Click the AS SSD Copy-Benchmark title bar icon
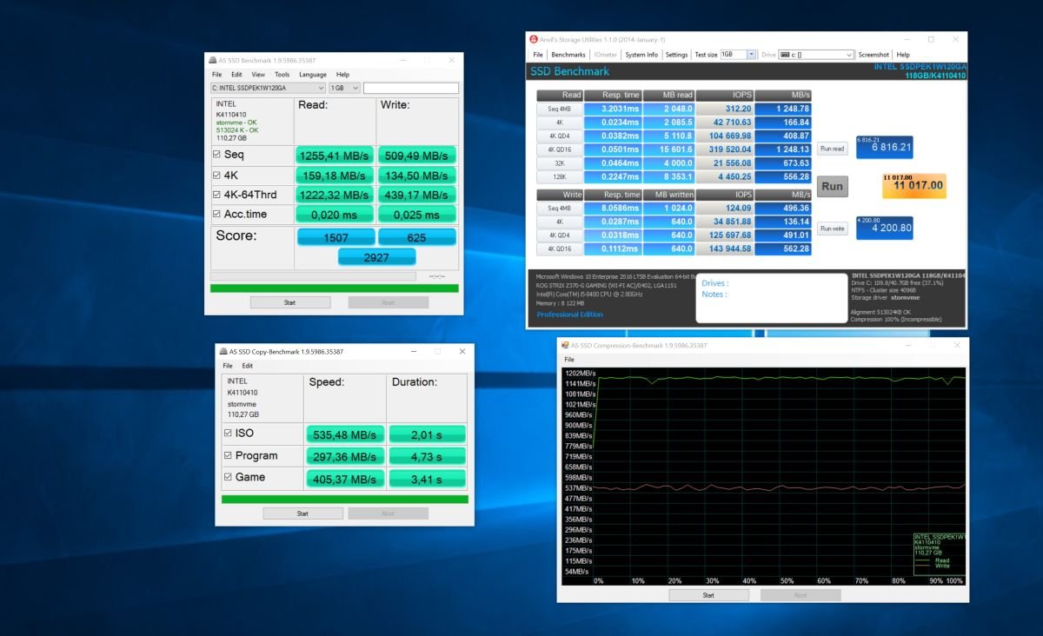This screenshot has height=636, width=1043. click(x=223, y=352)
